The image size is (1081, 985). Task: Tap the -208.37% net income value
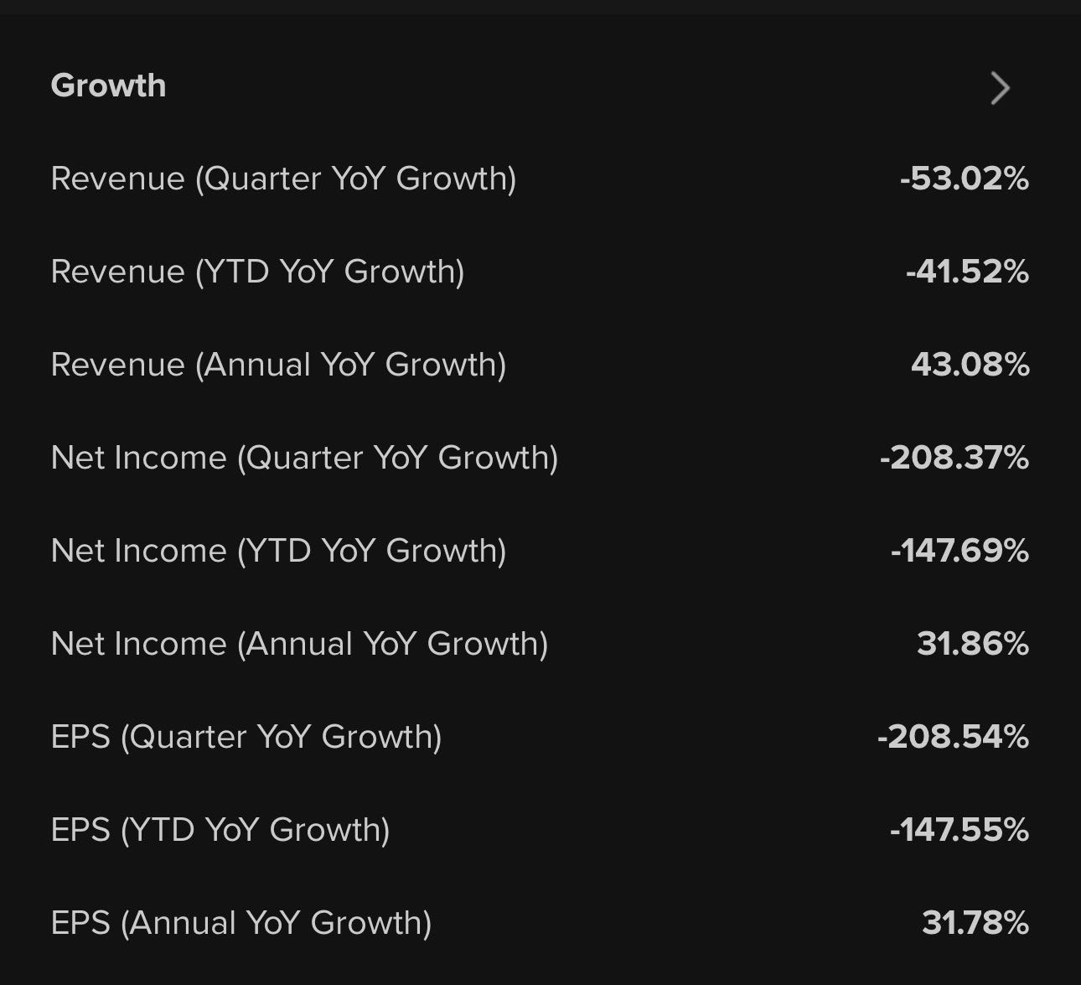click(x=954, y=458)
